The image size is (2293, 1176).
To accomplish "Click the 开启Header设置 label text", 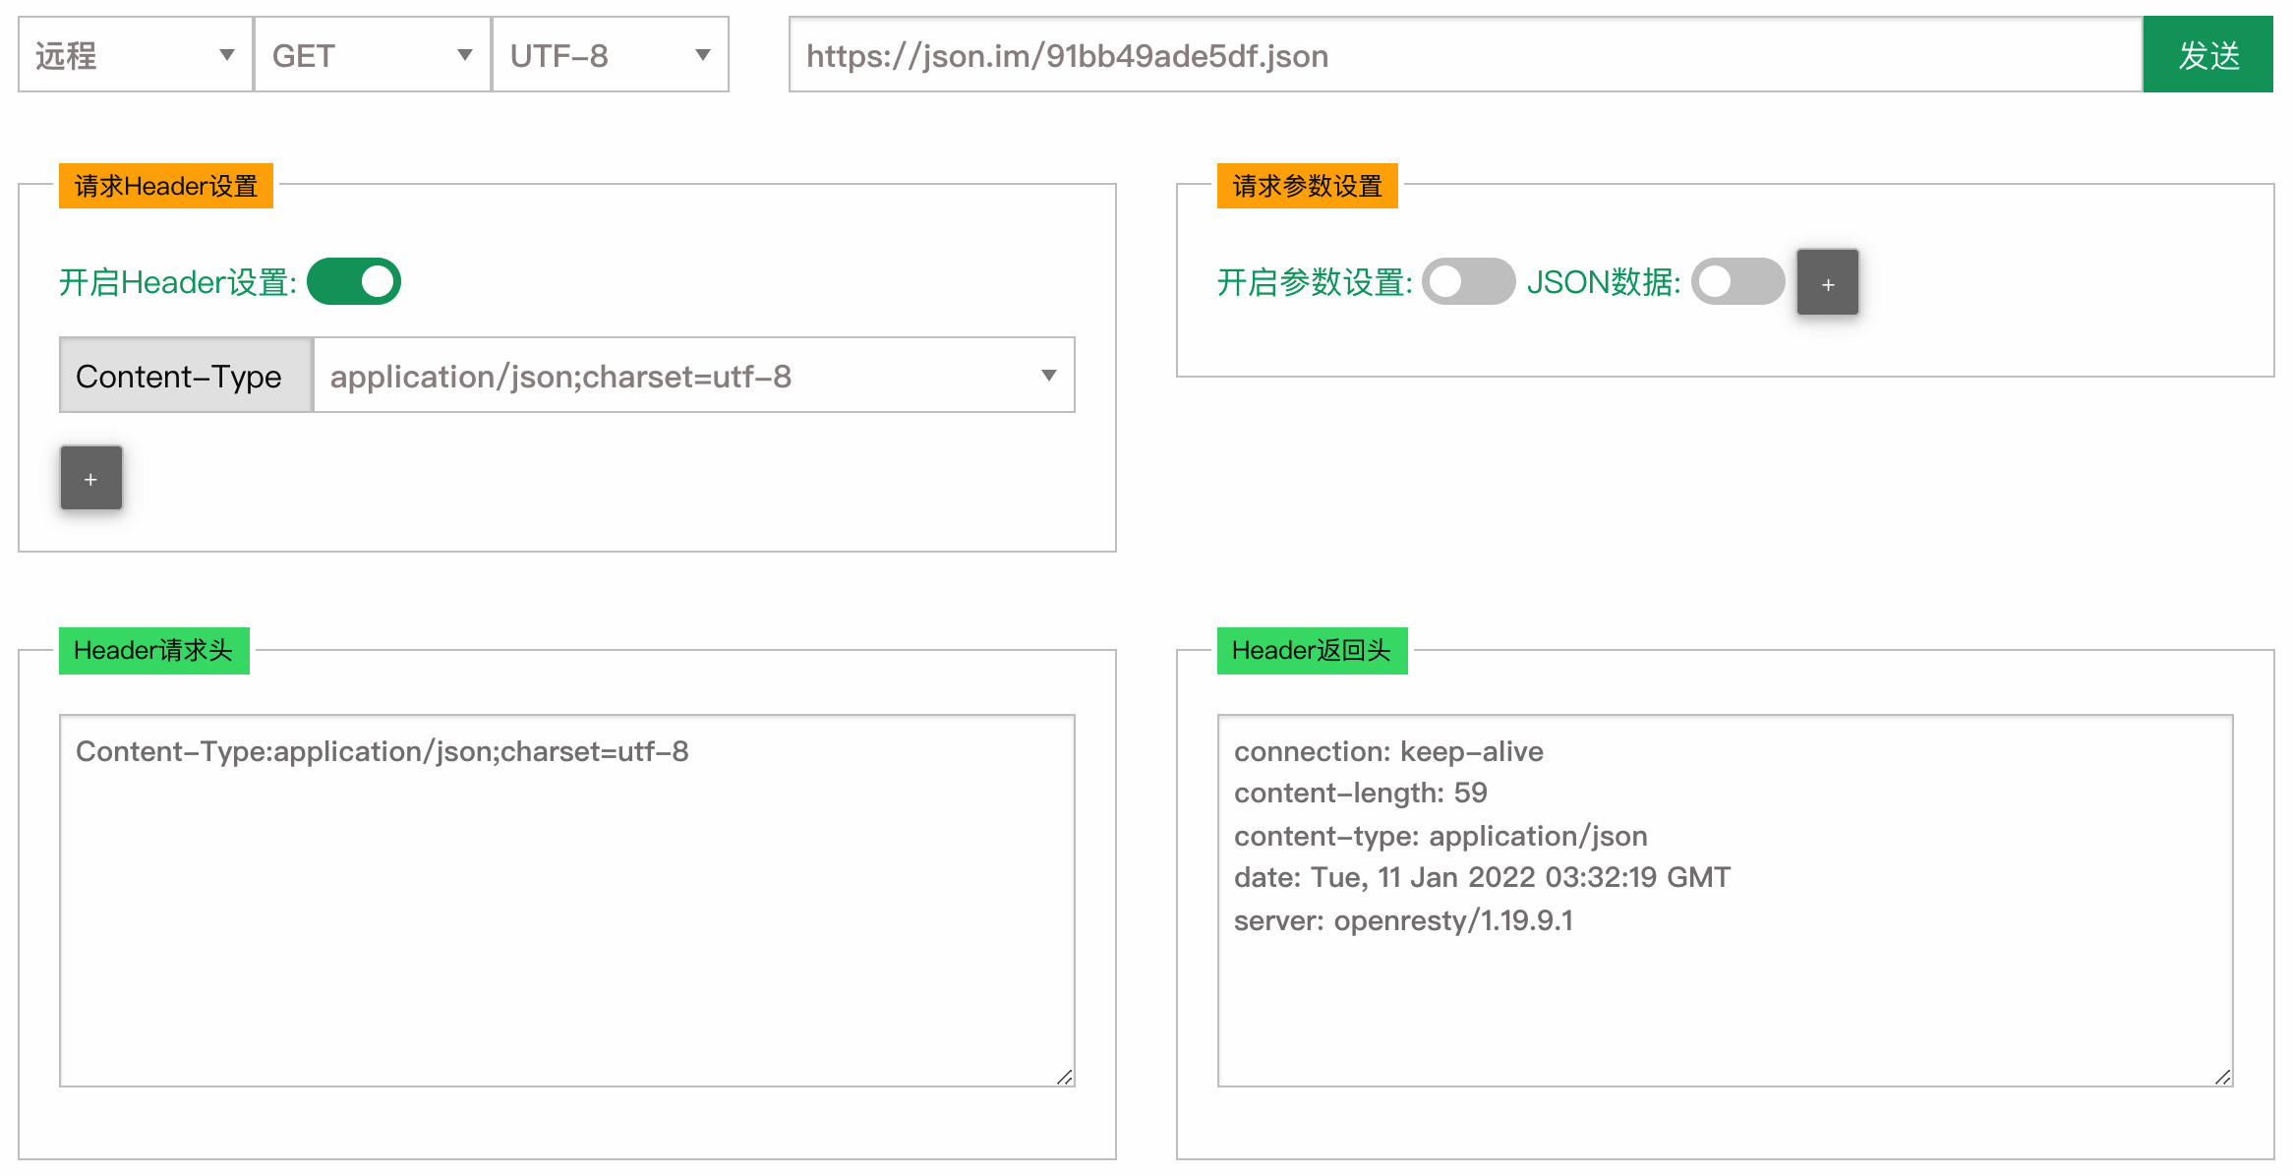I will tap(178, 283).
